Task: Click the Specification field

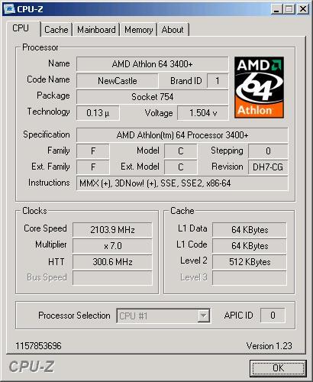Action: 182,135
